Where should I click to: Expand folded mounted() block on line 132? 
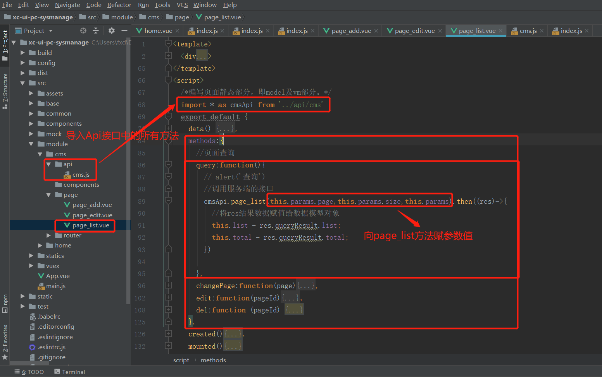click(x=168, y=346)
